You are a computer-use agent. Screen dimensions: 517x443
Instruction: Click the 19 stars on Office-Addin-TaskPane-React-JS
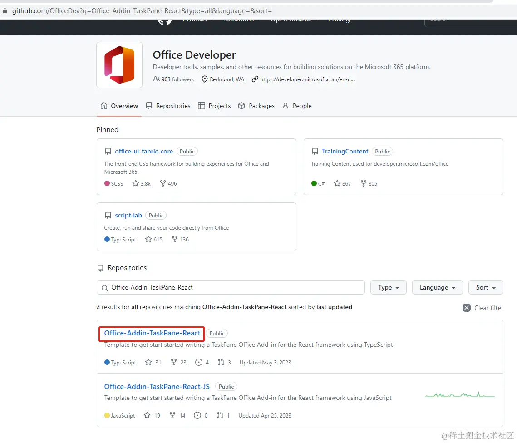point(152,416)
